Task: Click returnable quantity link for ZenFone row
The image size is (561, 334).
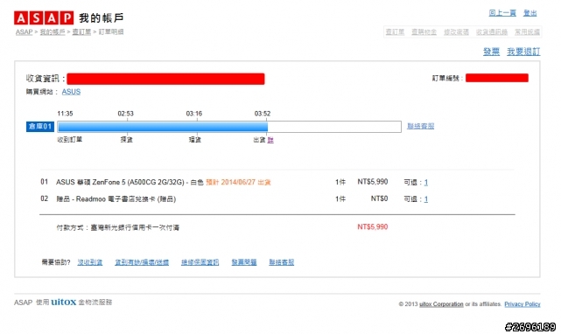Action: 425,183
